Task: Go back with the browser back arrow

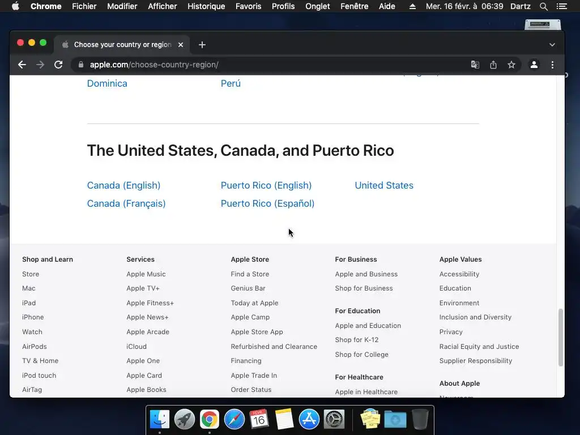Action: [x=22, y=65]
